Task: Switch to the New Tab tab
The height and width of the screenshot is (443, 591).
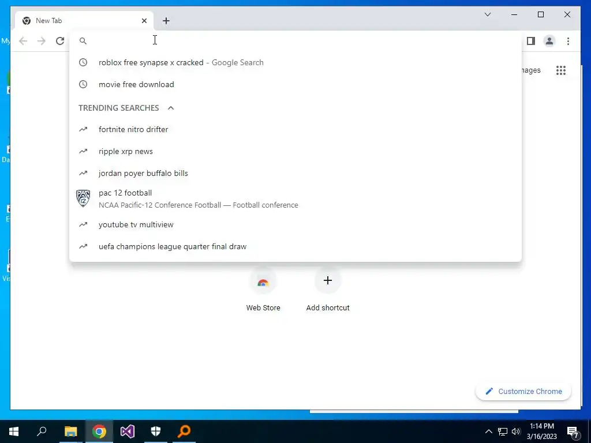Action: pos(84,21)
